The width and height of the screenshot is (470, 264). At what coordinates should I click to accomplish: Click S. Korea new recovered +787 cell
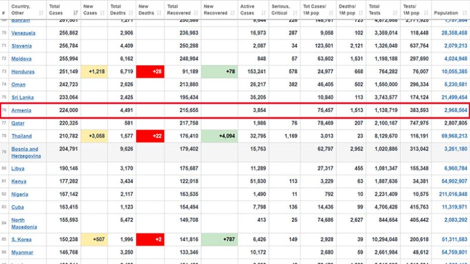pos(220,240)
